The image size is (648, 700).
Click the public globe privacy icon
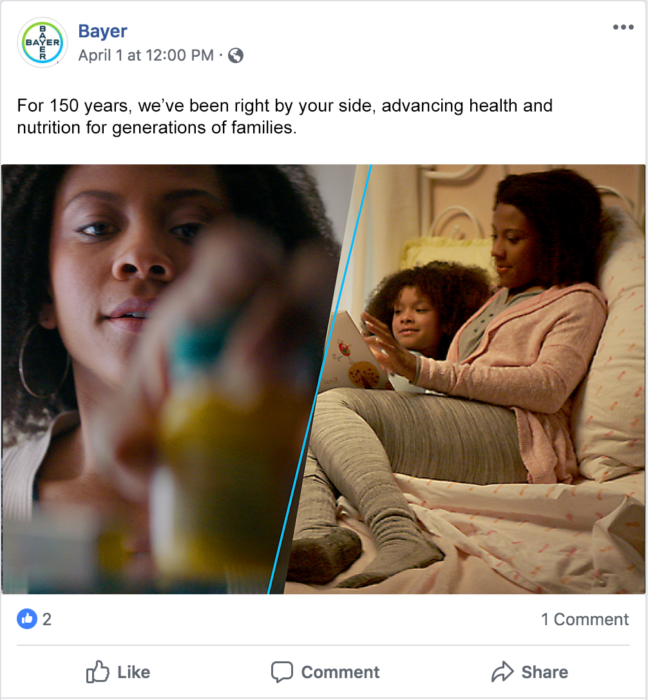tap(236, 55)
